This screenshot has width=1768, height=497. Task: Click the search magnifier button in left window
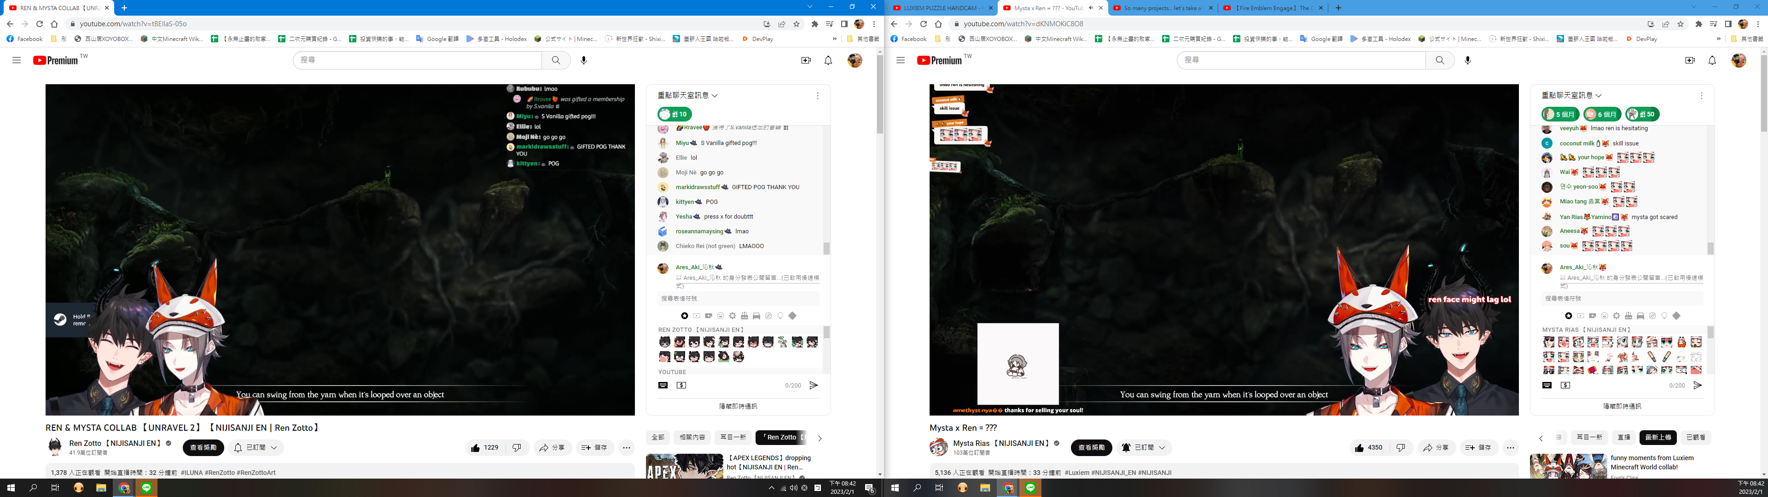pyautogui.click(x=556, y=60)
